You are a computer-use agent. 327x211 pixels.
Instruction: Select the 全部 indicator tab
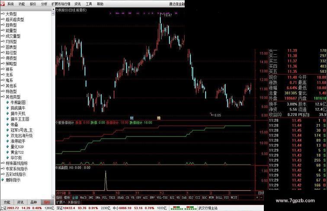tap(75, 198)
